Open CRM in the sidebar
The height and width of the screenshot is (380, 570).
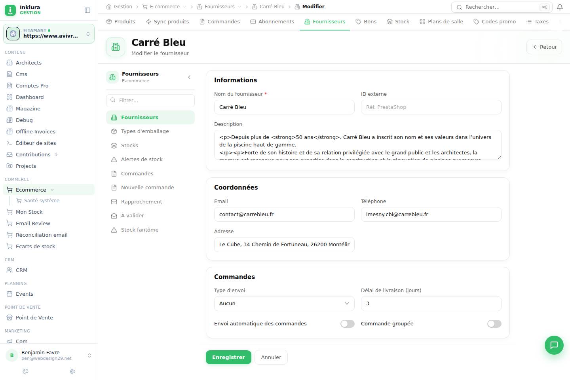[49, 270]
